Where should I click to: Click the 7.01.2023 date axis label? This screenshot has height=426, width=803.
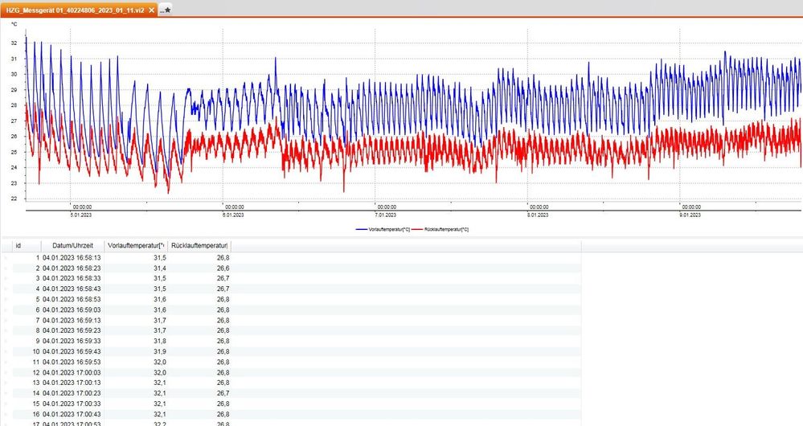[387, 215]
